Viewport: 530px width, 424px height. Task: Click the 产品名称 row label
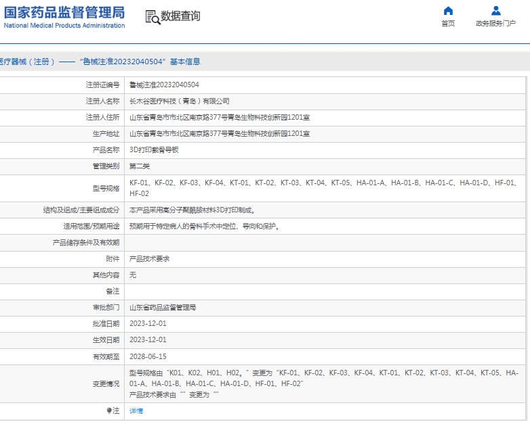(x=106, y=149)
